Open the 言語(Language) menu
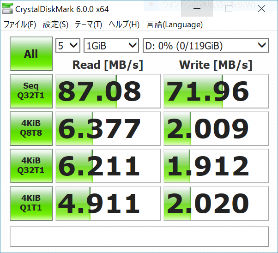This screenshot has height=253, width=278. [x=175, y=24]
